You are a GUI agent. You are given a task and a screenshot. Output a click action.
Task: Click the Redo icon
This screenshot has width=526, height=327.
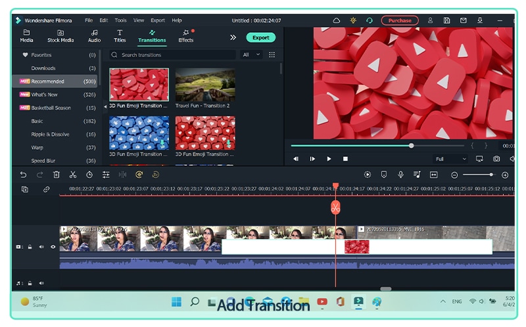coord(39,175)
